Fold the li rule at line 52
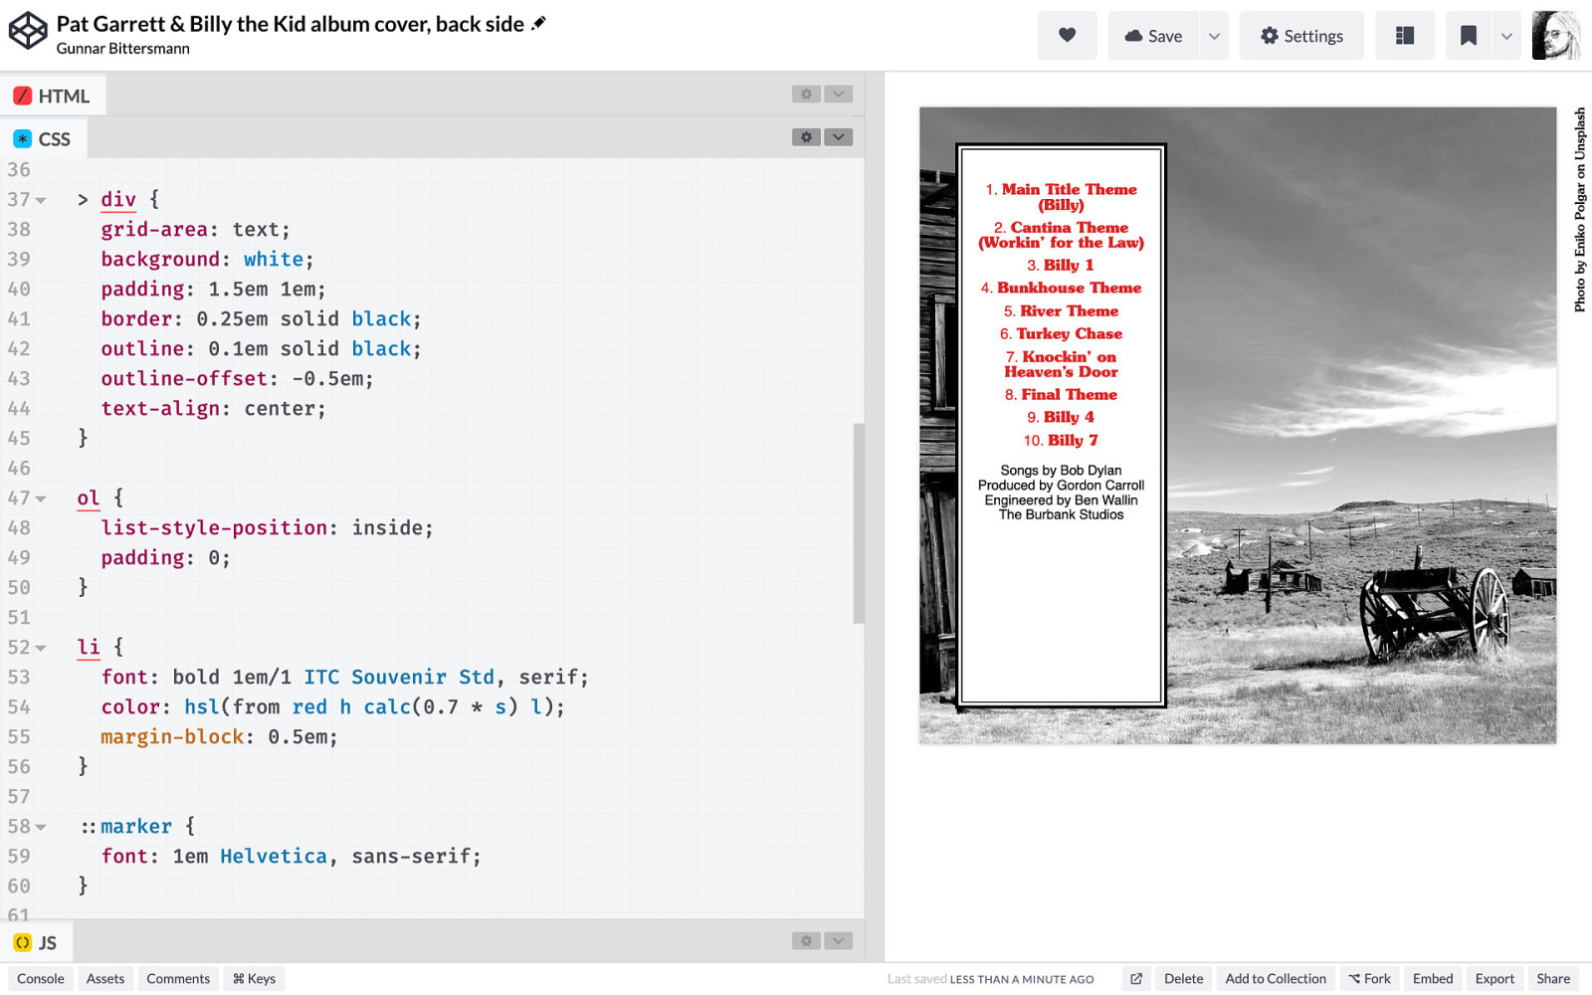 41,648
